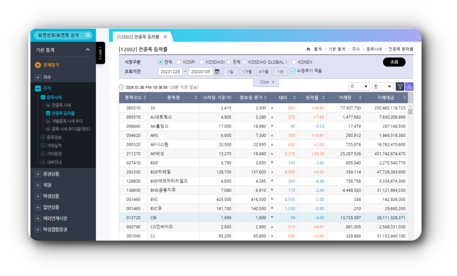This screenshot has height=276, width=457.
Task: Sort by 등락률 column arrows
Action: [x=324, y=98]
